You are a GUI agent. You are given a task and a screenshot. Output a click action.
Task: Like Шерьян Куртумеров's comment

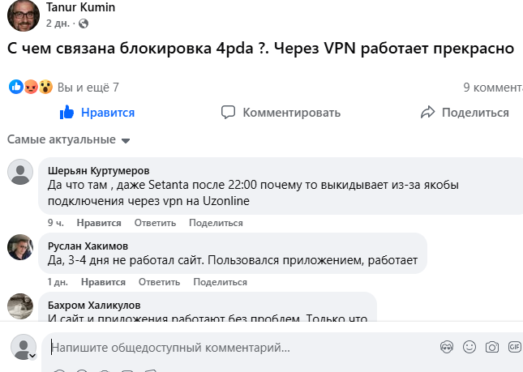click(x=99, y=223)
